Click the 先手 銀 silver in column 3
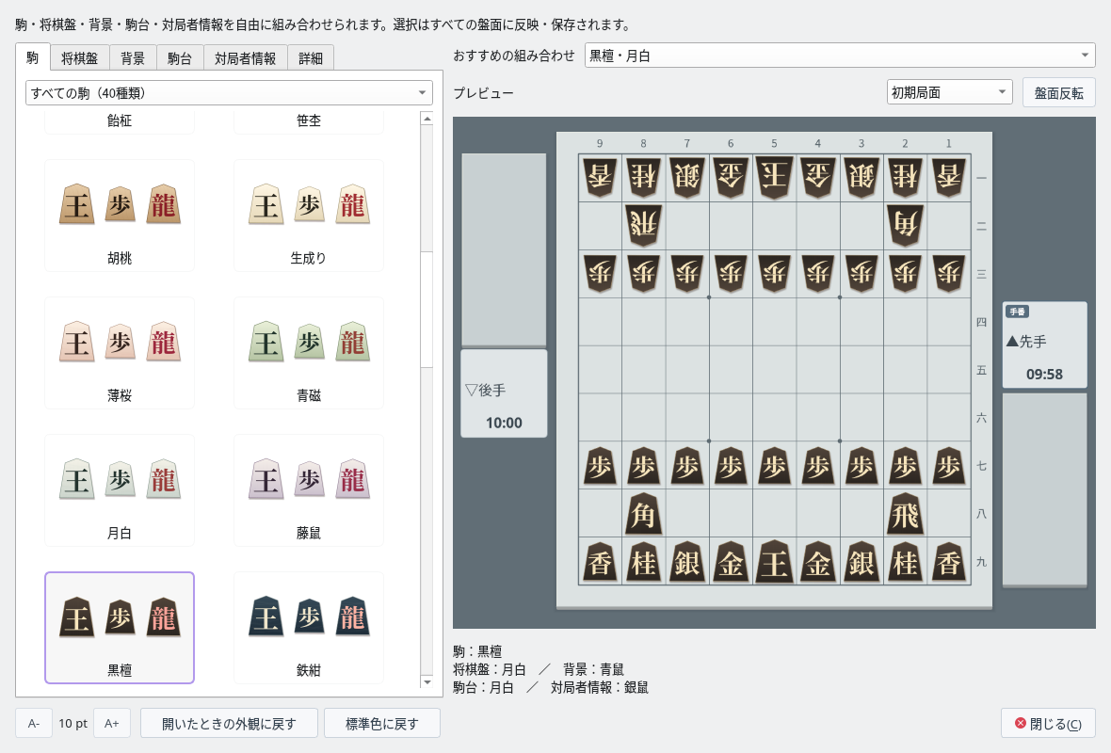This screenshot has height=753, width=1111. click(861, 563)
